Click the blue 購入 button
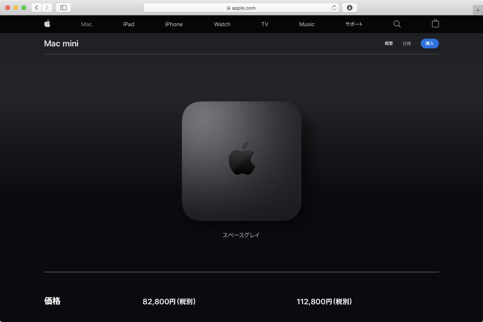This screenshot has width=483, height=322. (x=430, y=43)
